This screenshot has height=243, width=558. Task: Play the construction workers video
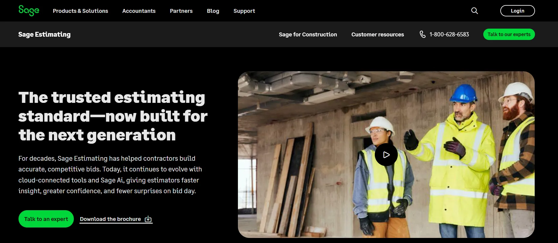pos(386,155)
